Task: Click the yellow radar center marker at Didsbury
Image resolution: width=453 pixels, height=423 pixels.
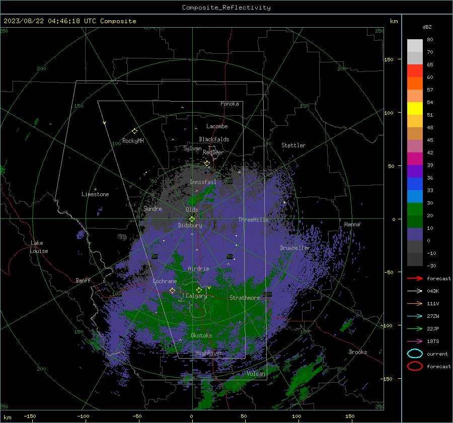Action: click(x=192, y=219)
